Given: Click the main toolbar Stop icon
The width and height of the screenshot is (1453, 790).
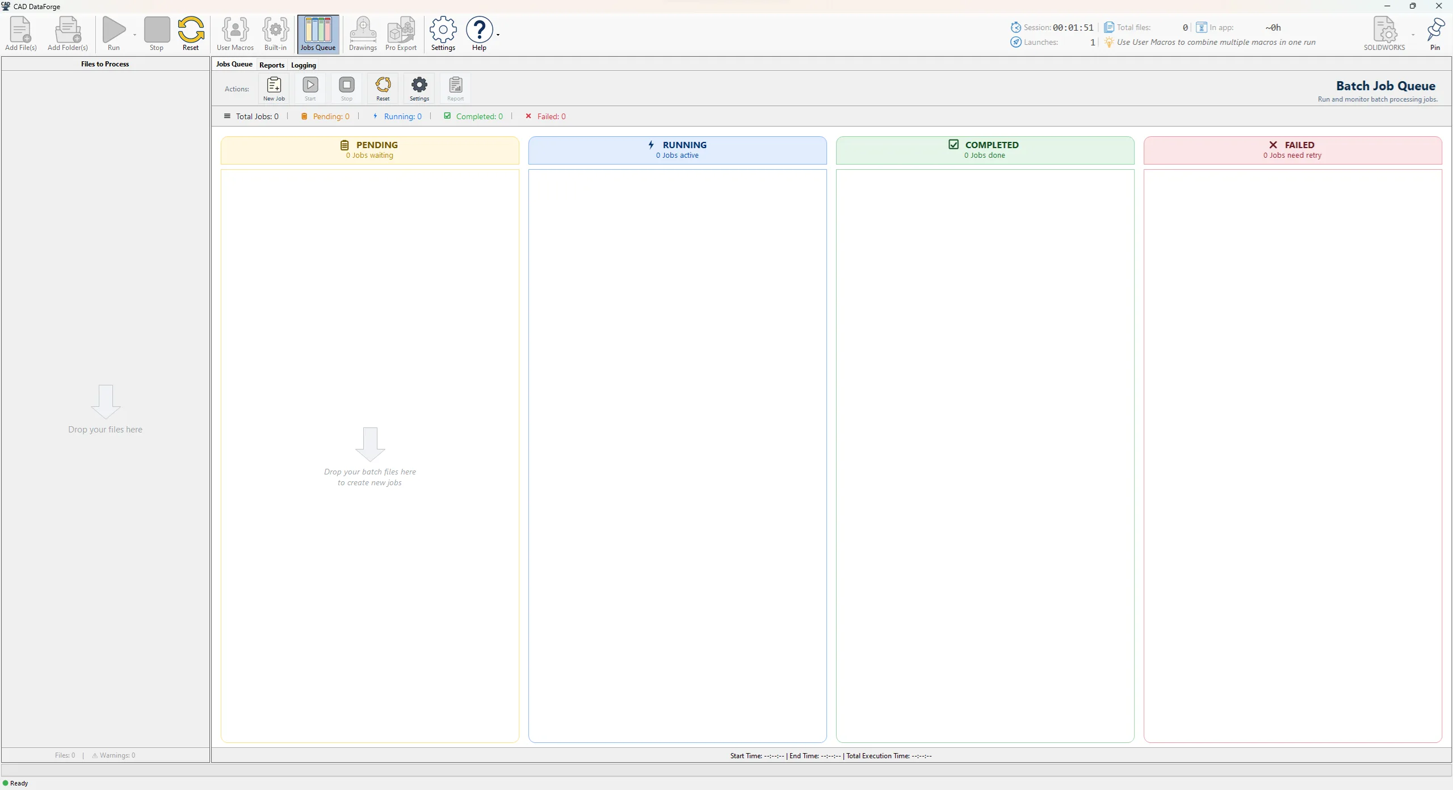Looking at the screenshot, I should [x=157, y=30].
